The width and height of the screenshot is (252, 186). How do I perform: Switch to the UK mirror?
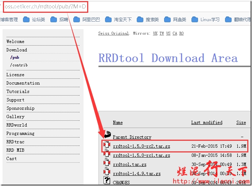coord(155,33)
